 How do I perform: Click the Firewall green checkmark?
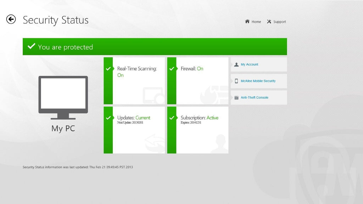point(172,69)
